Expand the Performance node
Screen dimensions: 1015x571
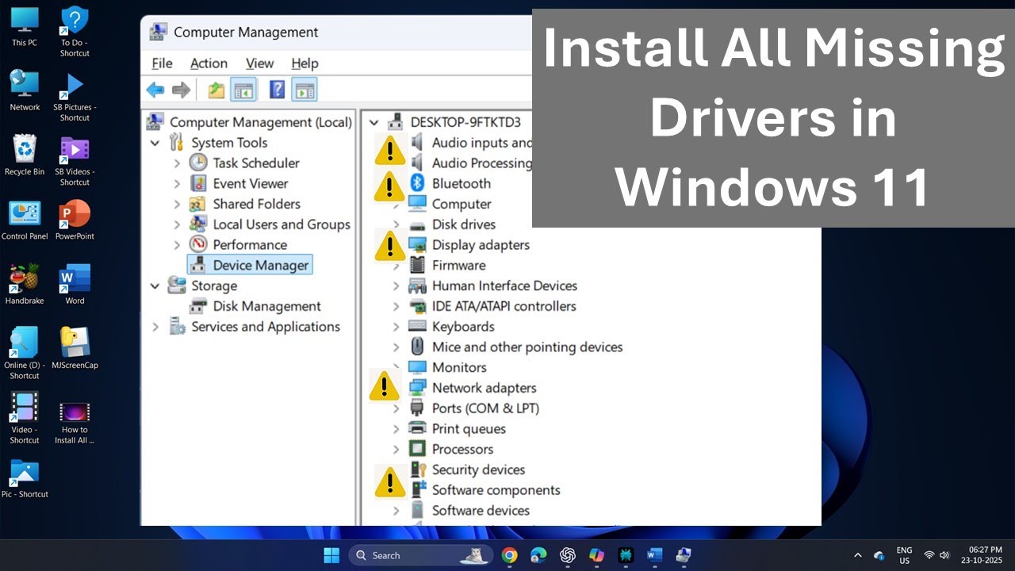point(177,245)
